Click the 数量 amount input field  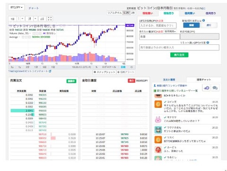coord(159,37)
